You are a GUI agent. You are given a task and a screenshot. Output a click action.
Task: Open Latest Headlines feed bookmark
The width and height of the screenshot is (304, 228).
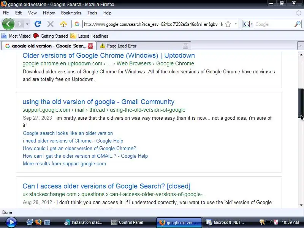89,36
